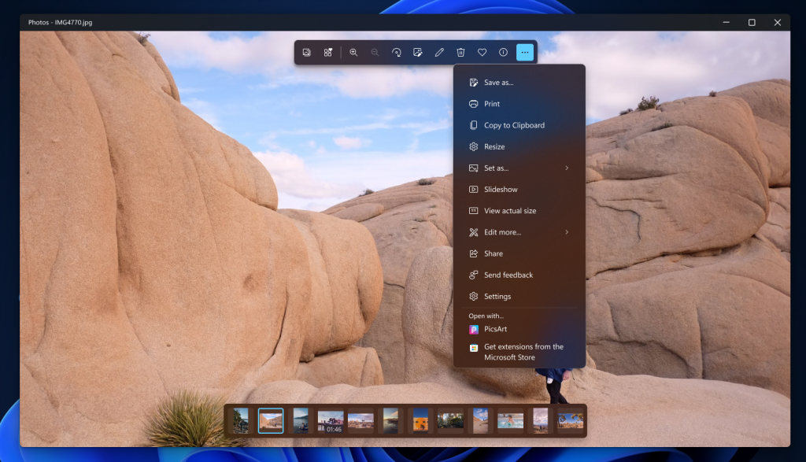Screen dimensions: 806x462
Task: Close the See more ellipsis menu button
Action: point(525,53)
